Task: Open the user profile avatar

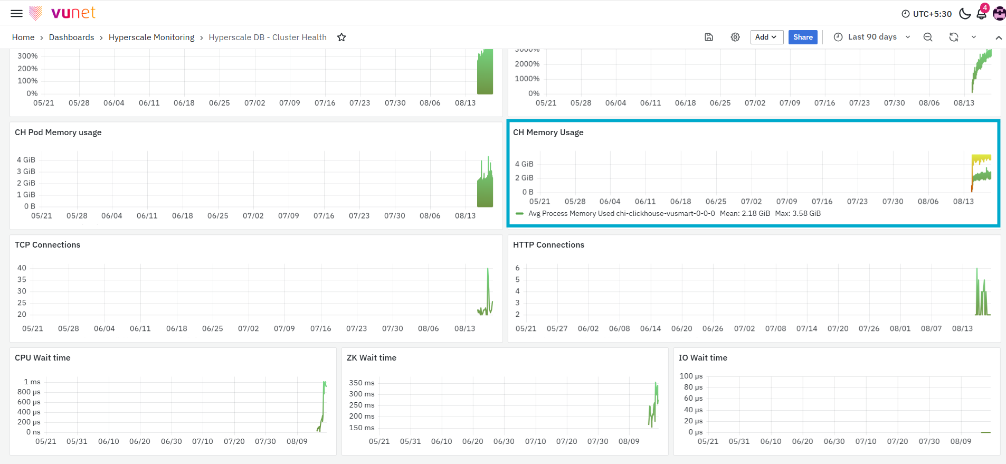Action: (999, 13)
